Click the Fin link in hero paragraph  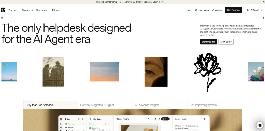[211, 29]
